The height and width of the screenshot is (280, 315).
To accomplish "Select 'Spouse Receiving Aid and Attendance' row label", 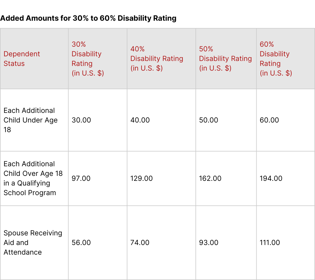I will 33,243.
